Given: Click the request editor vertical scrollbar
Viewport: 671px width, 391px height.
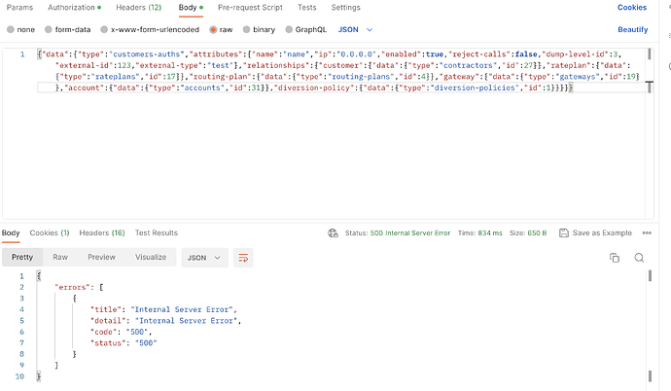Looking at the screenshot, I should [650, 53].
